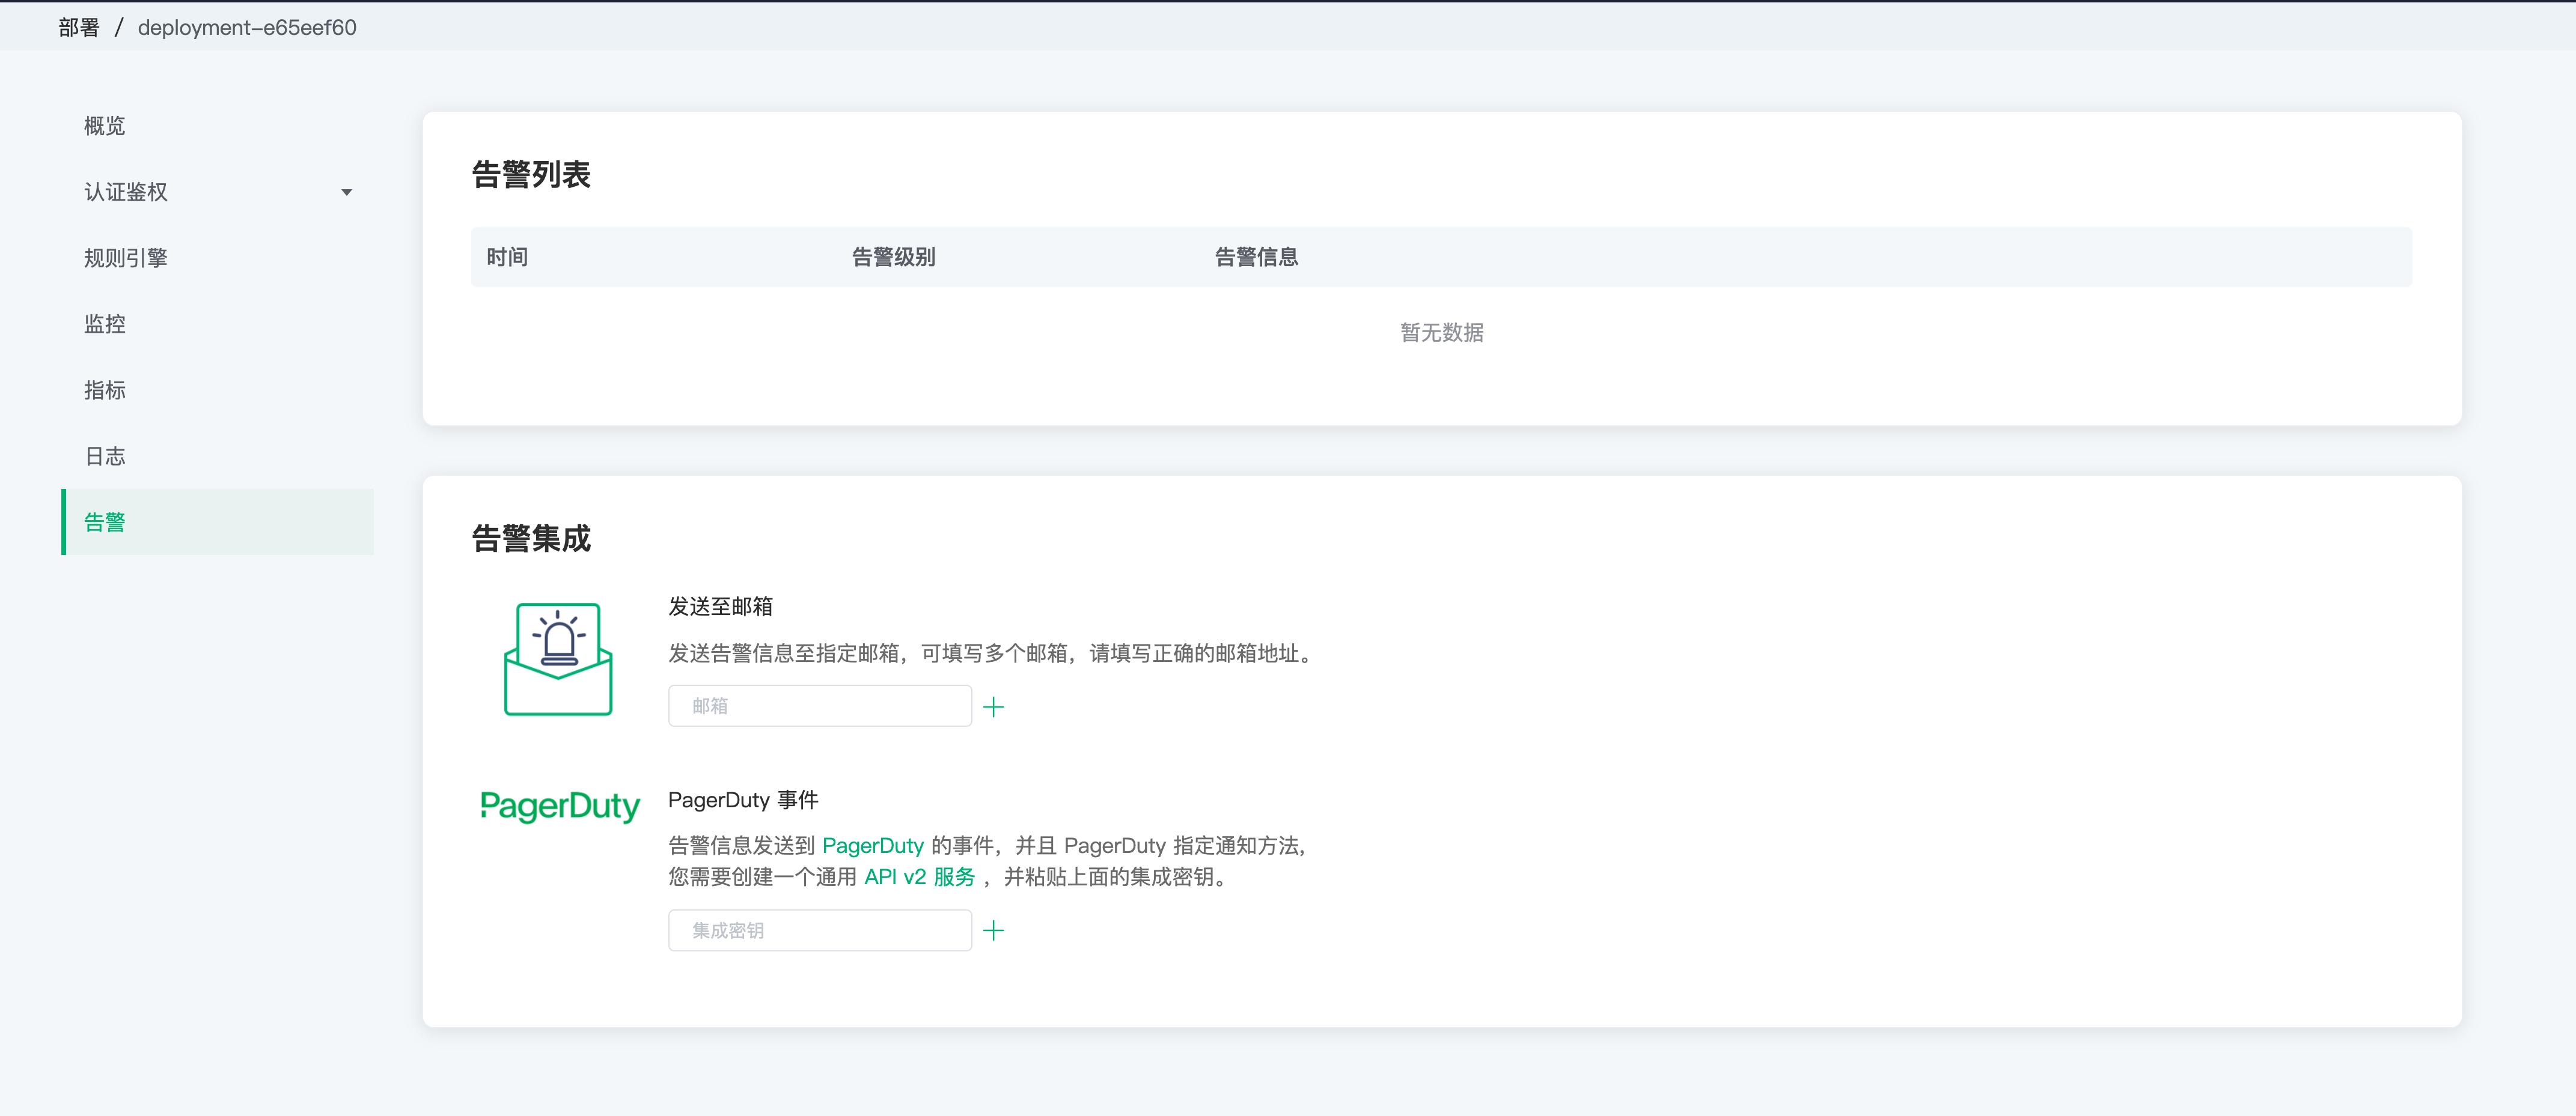The image size is (2576, 1116).
Task: Focus the 集成密钥 integration key input
Action: click(x=819, y=931)
